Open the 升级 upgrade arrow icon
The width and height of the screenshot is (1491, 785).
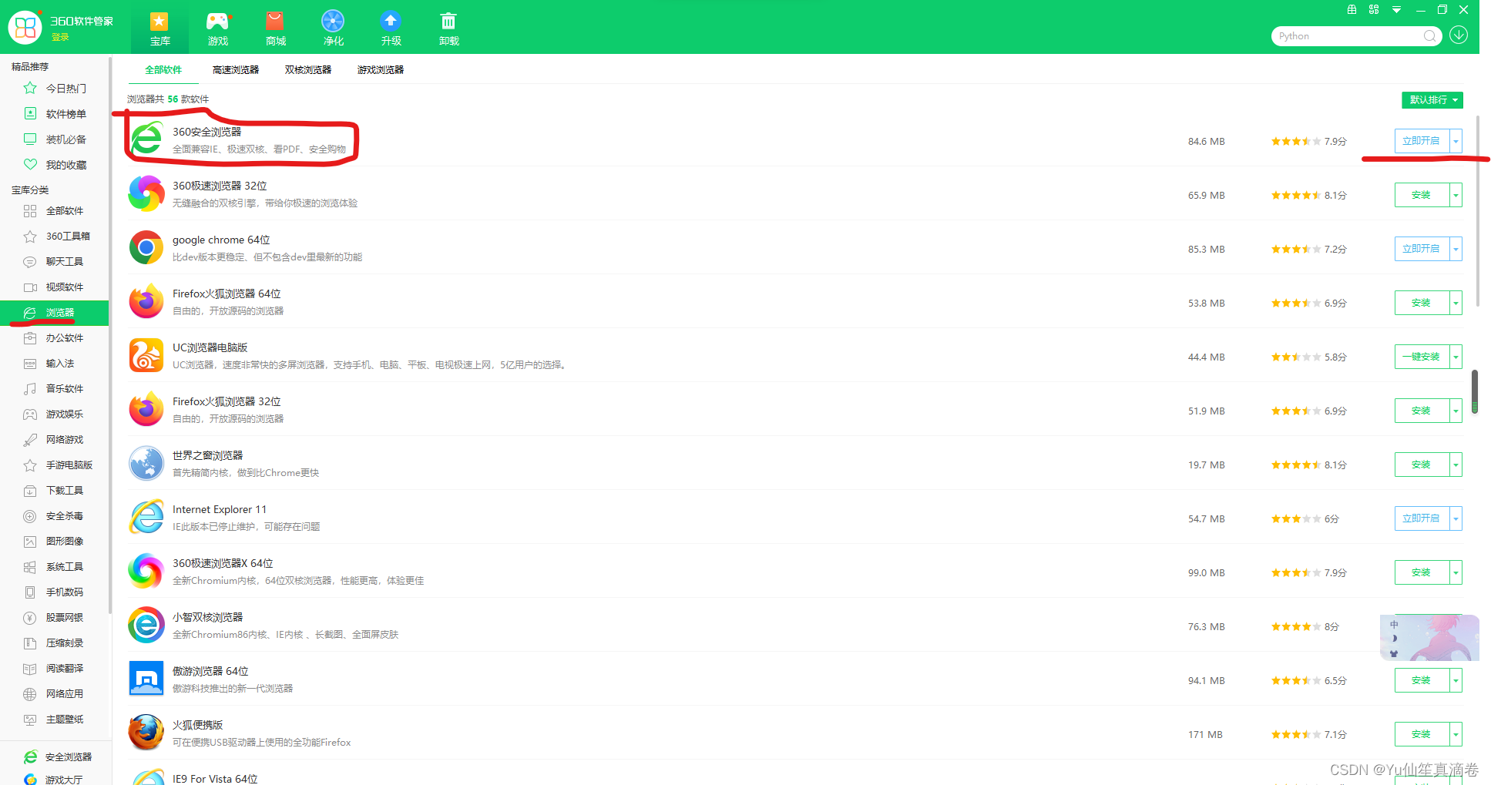[x=391, y=22]
